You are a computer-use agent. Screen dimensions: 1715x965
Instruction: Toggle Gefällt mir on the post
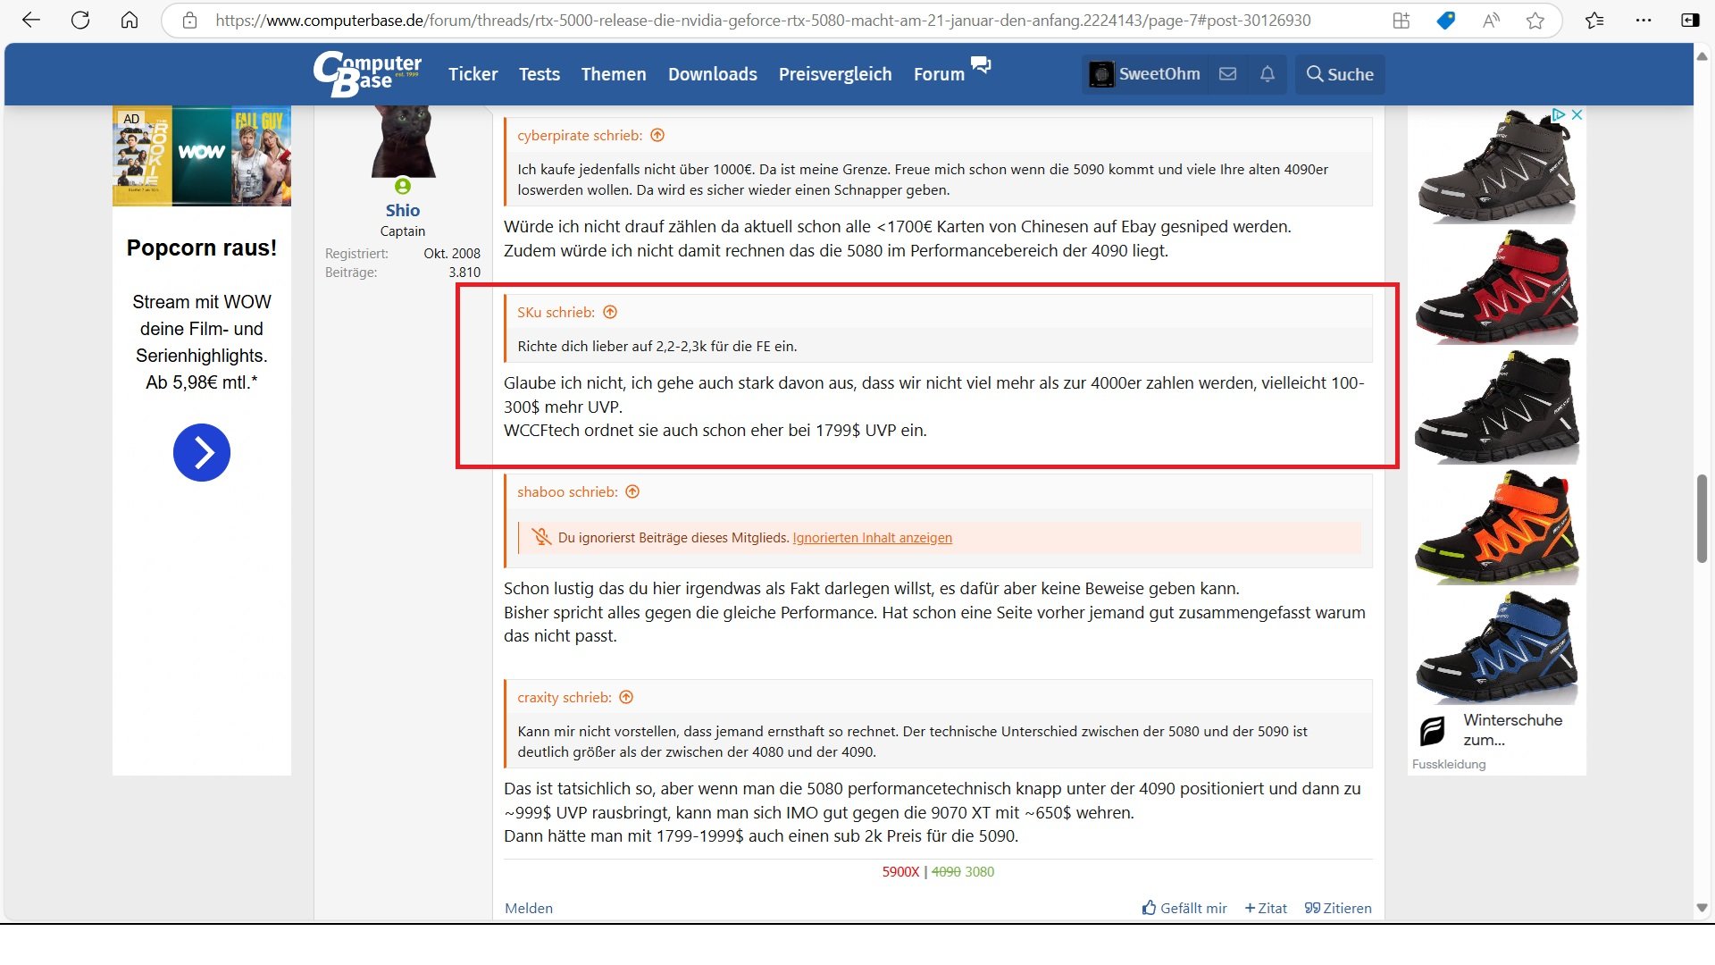pos(1184,908)
